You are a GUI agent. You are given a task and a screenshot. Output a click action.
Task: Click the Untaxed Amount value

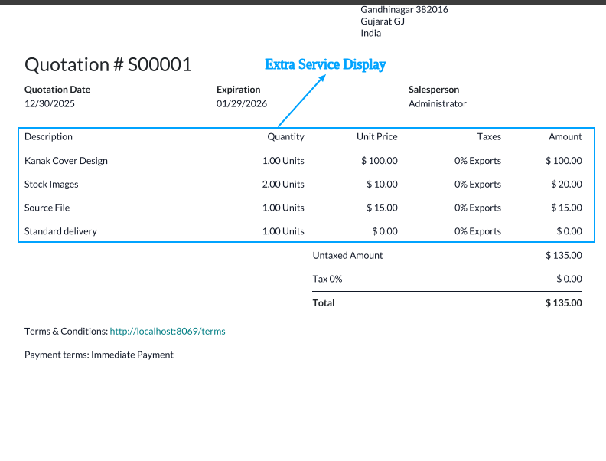[x=563, y=255]
